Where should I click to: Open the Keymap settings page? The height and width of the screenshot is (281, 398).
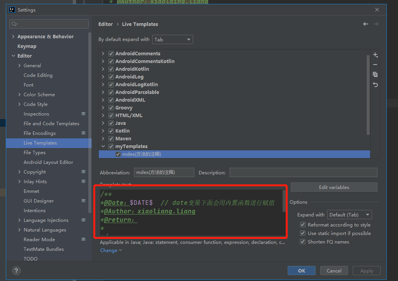(x=27, y=46)
